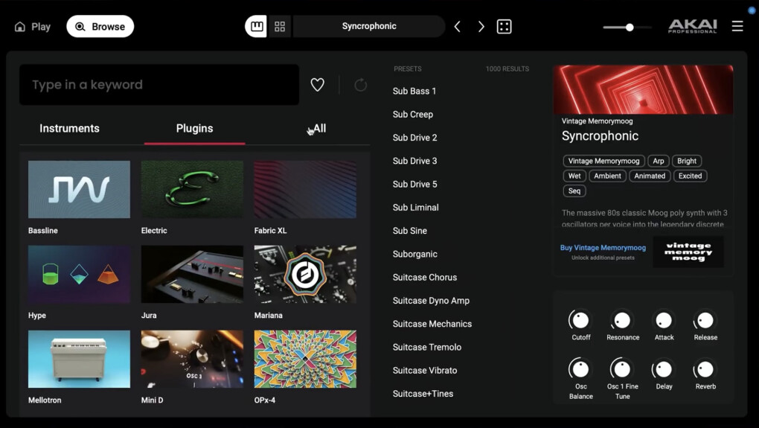This screenshot has height=428, width=759.
Task: Switch to the Plugins tab
Action: pos(195,128)
